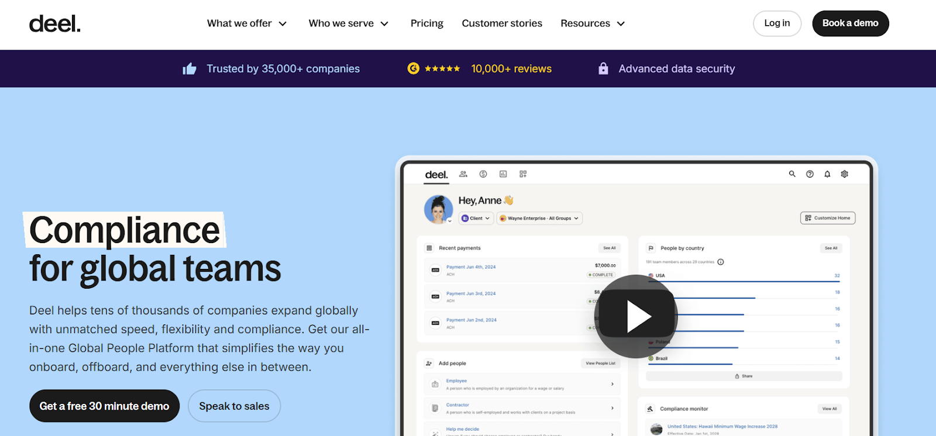Click the search magnifier icon in dashboard
936x436 pixels.
[x=792, y=174]
